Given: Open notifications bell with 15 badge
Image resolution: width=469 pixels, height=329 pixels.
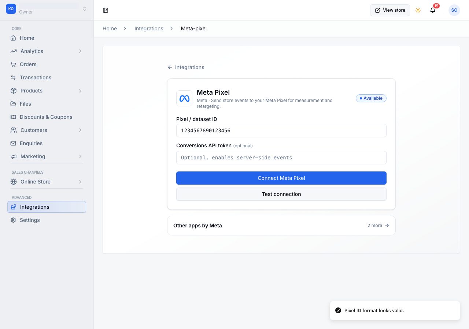Looking at the screenshot, I should tap(433, 10).
